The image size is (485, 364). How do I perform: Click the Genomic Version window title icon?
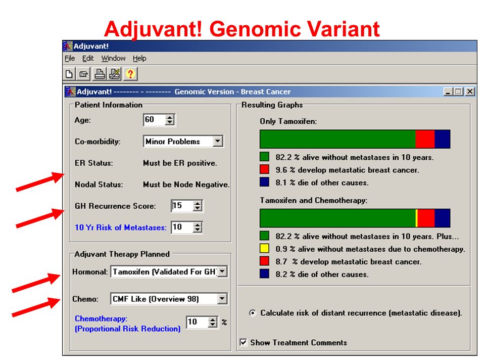(x=70, y=92)
